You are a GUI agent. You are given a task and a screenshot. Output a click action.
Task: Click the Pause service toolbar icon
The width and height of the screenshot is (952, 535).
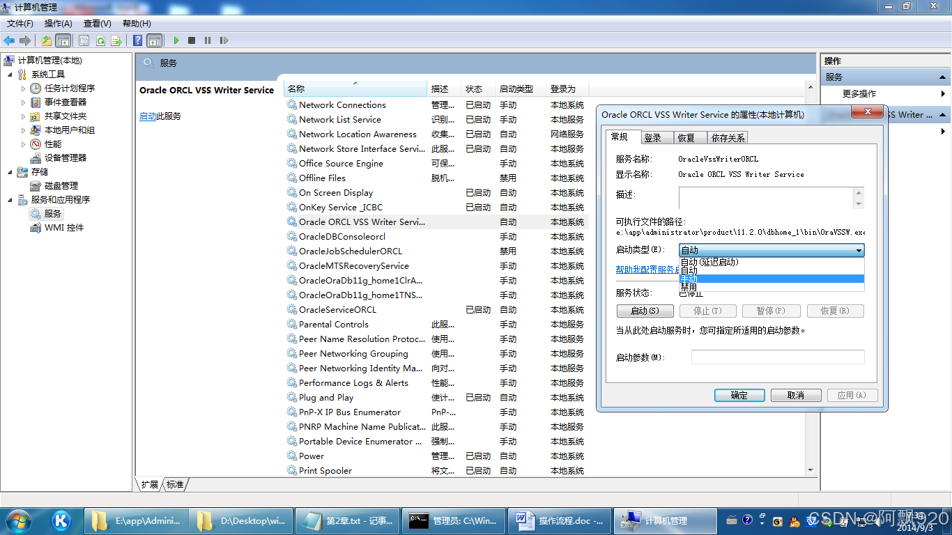(x=208, y=40)
